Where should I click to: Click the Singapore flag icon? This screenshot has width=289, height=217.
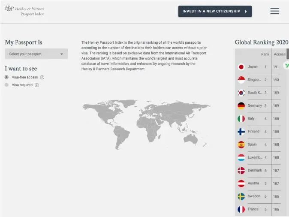click(x=241, y=80)
